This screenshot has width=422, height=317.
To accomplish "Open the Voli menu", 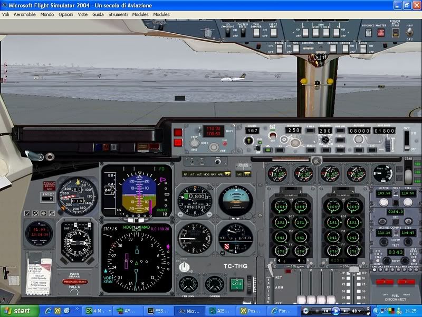I will point(5,15).
